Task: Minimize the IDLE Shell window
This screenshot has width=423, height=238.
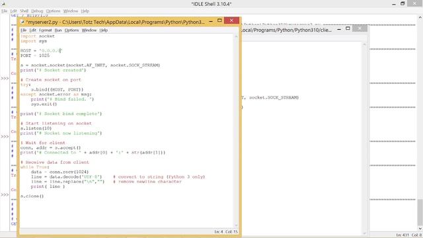Action: 394,4
